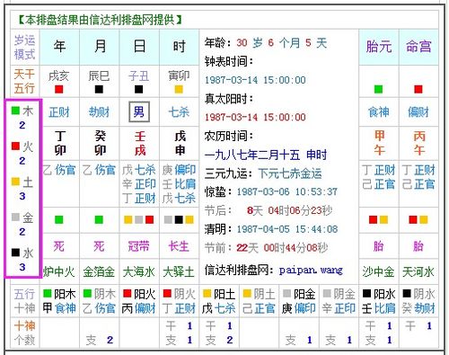
Task: Select the red 壬戌 day pillar
Action: (140, 143)
